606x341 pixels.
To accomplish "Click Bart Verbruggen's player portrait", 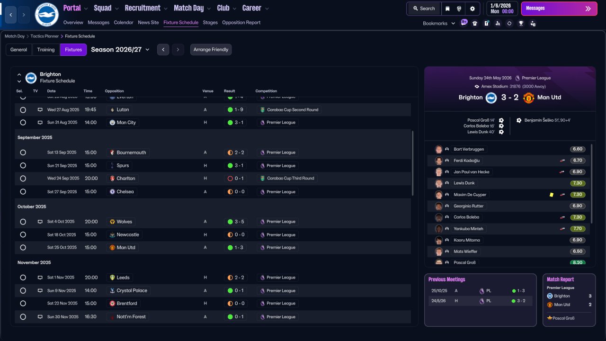I will pos(439,149).
